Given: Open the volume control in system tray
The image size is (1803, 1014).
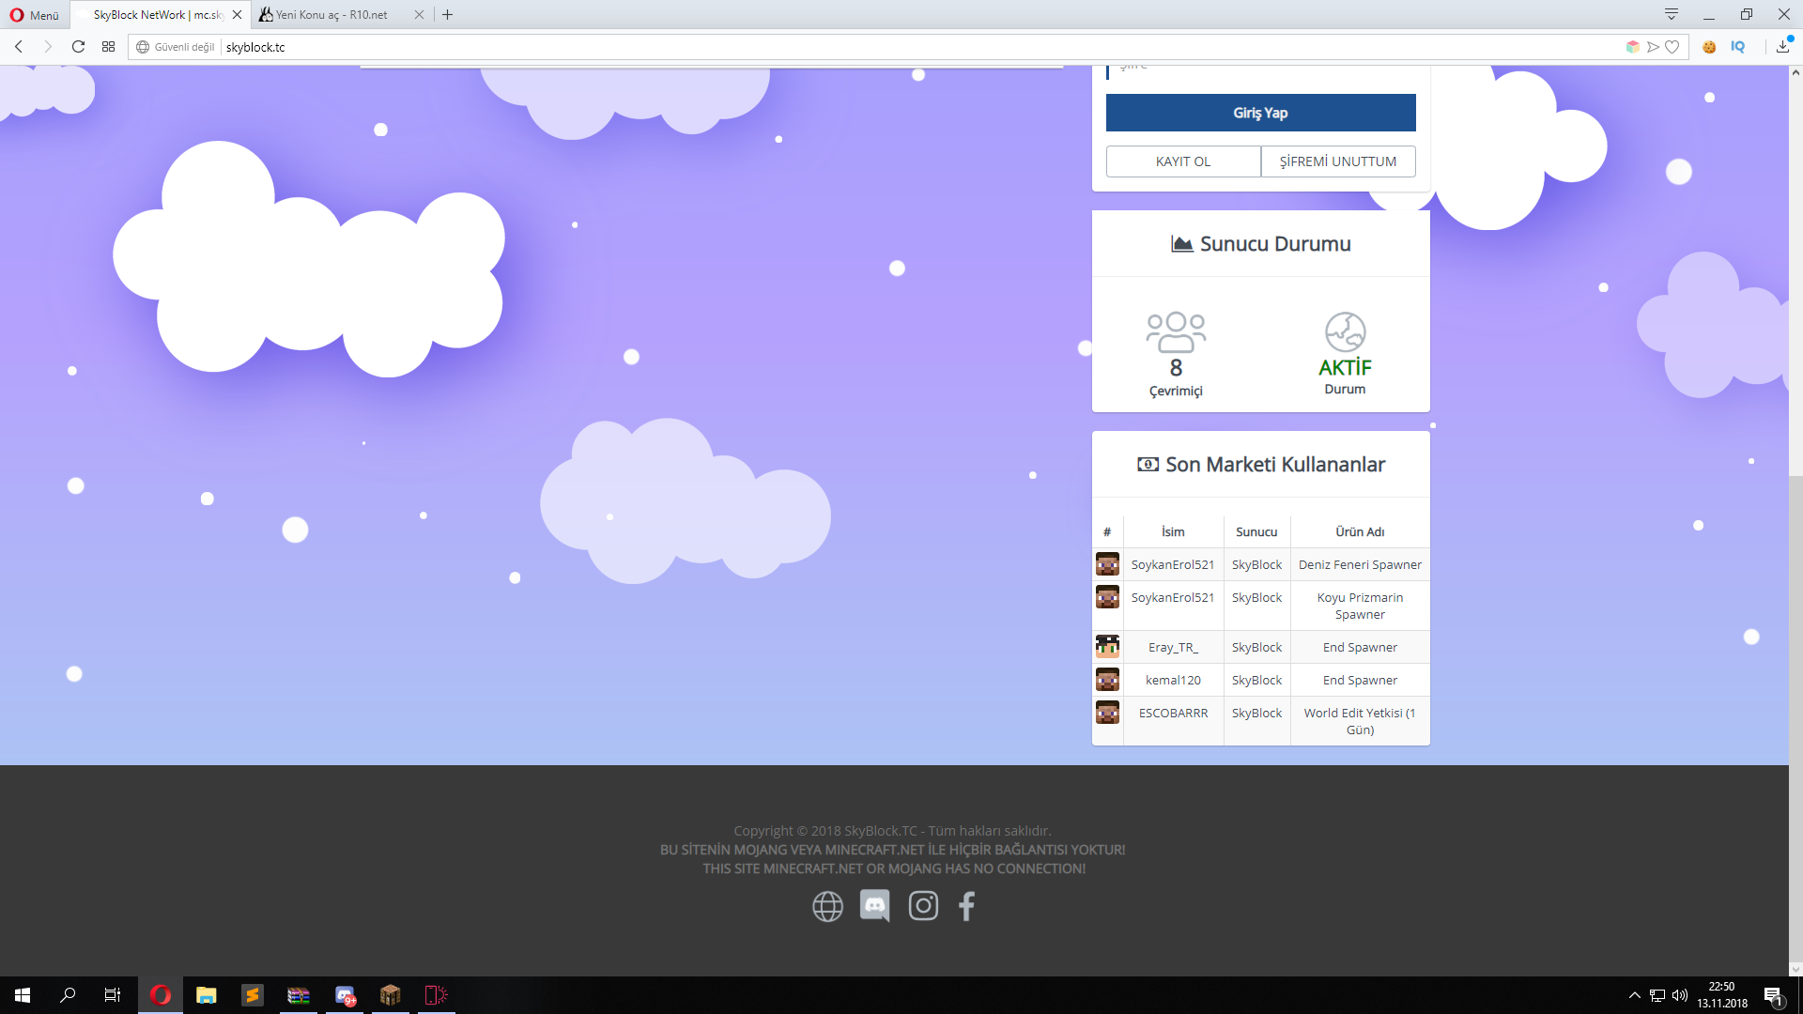Looking at the screenshot, I should point(1680,995).
